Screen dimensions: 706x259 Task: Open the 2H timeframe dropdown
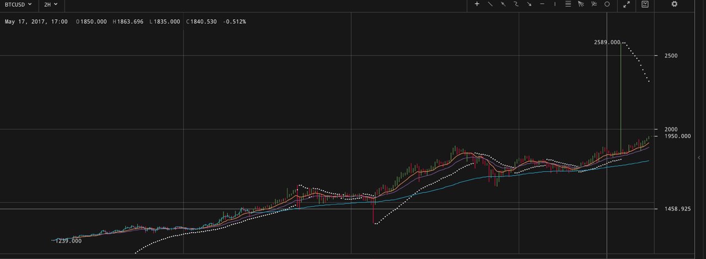pyautogui.click(x=51, y=4)
